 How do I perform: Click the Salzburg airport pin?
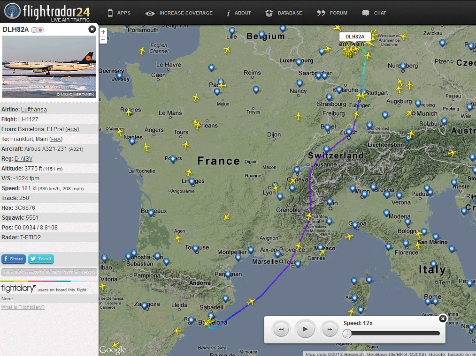(x=444, y=121)
